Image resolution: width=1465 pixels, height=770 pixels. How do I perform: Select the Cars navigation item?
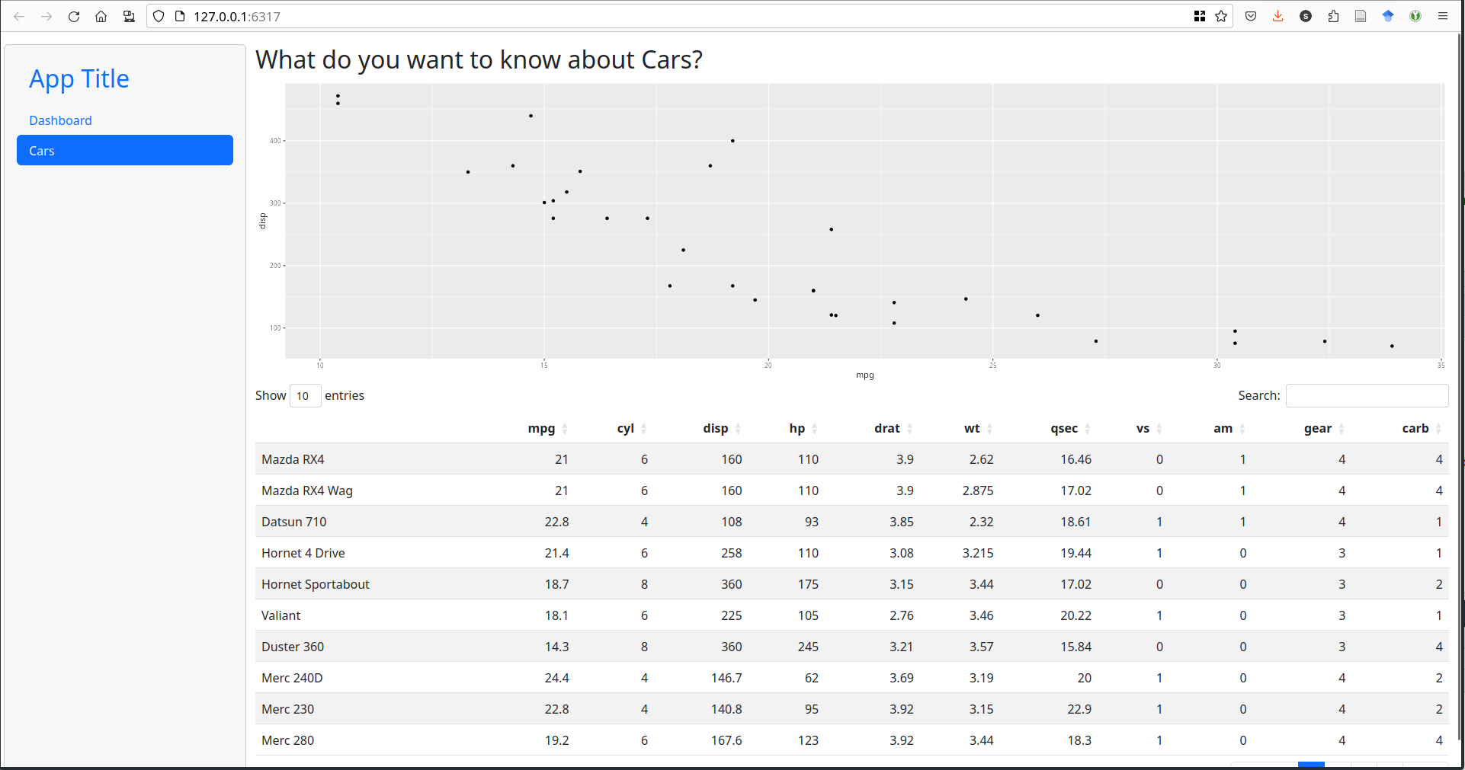[x=125, y=150]
